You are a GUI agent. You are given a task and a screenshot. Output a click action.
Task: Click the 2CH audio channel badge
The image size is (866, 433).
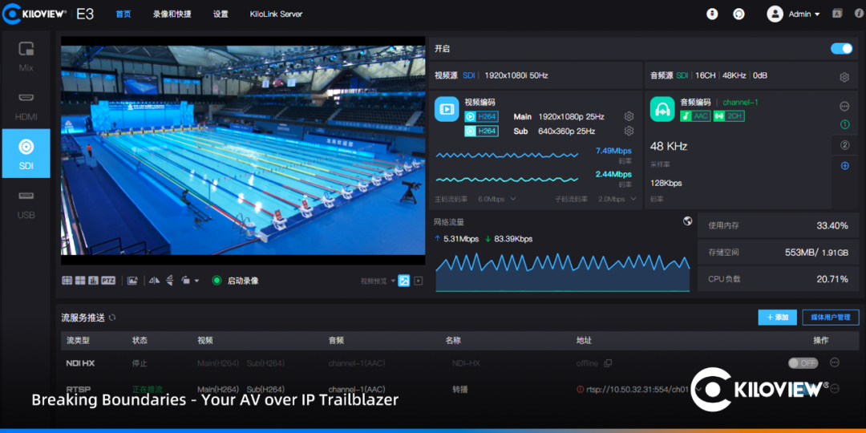728,116
